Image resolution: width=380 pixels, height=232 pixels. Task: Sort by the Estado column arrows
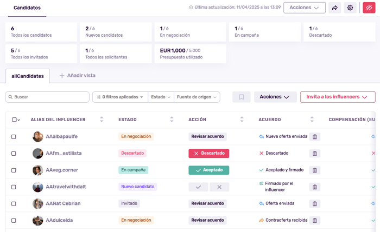(x=172, y=120)
